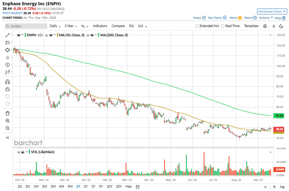Select the trend line drawing tool
This screenshot has height=191, width=289.
coord(7,35)
